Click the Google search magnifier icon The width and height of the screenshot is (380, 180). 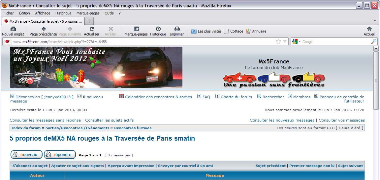373,41
